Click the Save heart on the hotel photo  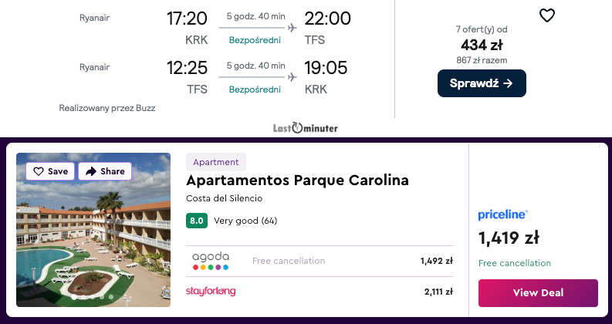(39, 171)
